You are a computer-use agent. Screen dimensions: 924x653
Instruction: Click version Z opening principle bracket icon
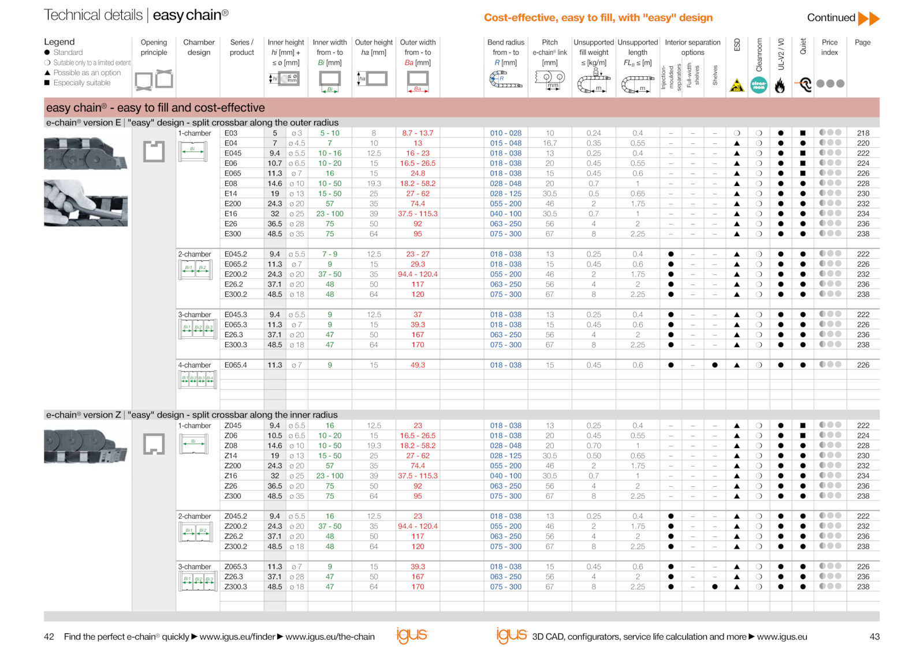[x=154, y=444]
